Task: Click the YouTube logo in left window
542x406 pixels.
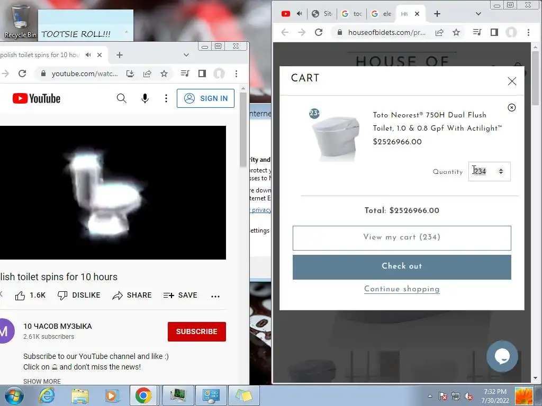Action: [x=37, y=98]
